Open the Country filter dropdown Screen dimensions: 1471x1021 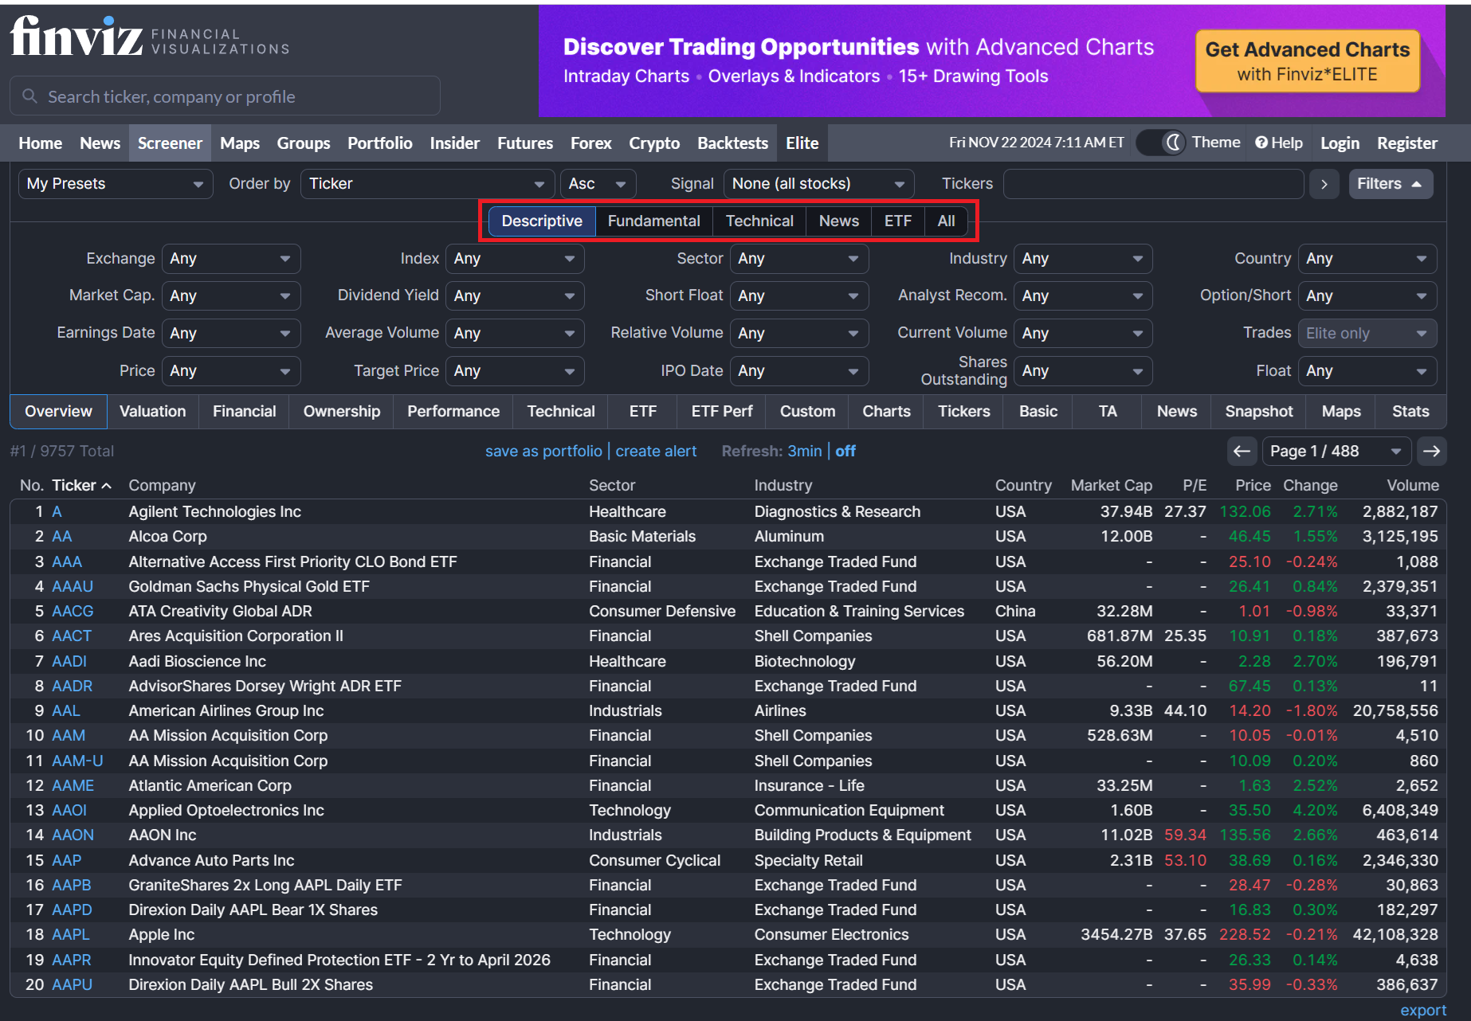pos(1367,259)
